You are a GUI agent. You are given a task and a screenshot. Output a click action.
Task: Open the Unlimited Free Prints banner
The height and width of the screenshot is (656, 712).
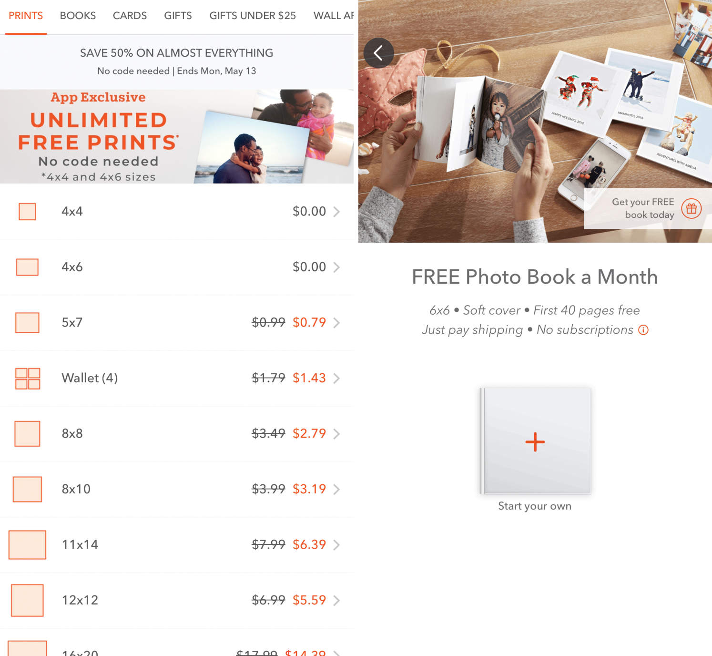coord(177,136)
